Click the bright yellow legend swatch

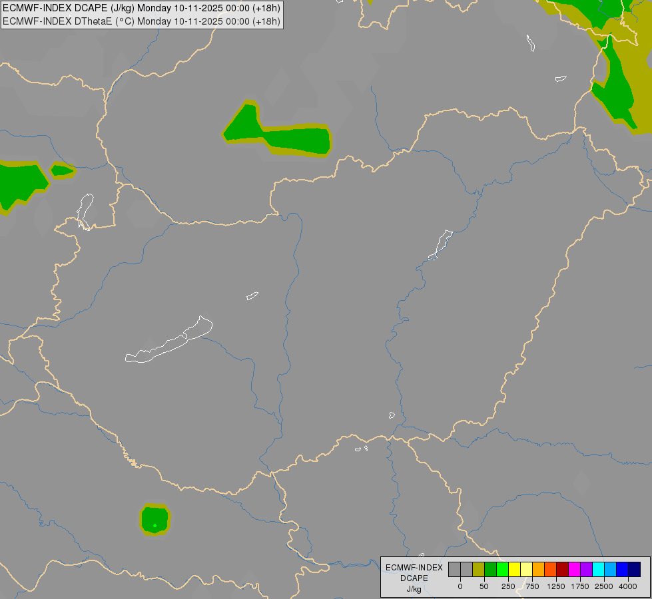(x=514, y=569)
